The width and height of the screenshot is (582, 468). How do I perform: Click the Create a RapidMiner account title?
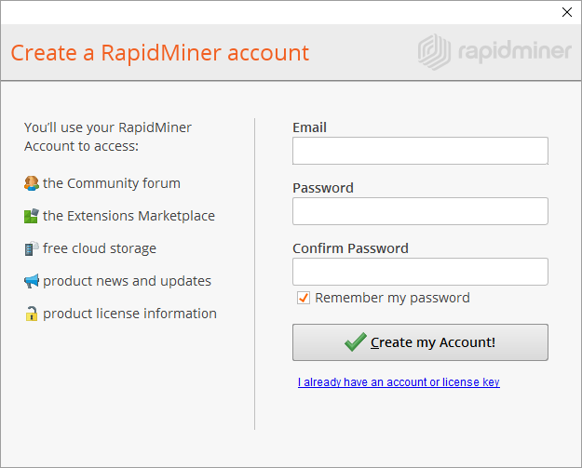pyautogui.click(x=159, y=52)
